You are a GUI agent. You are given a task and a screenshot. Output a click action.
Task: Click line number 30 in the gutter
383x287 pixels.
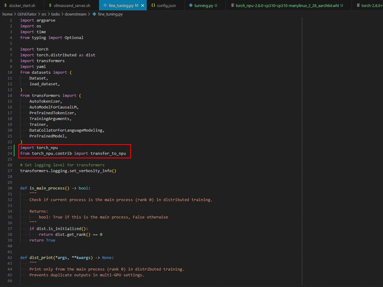point(10,188)
